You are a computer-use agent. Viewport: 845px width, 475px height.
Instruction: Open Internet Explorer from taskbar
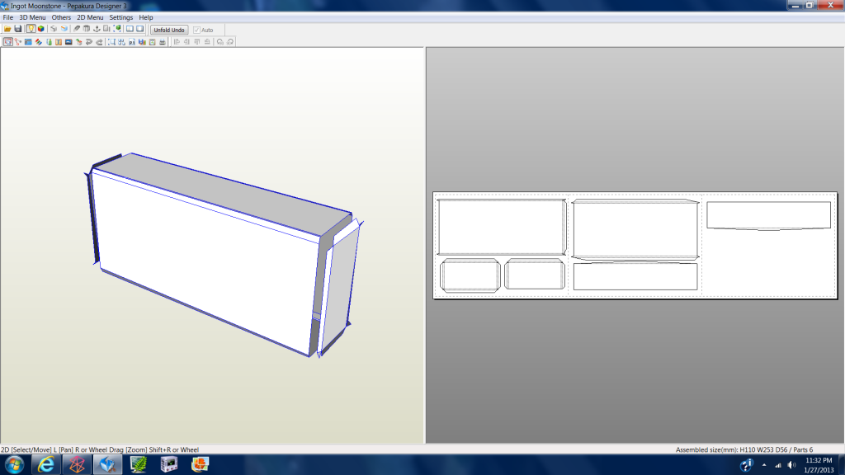[46, 464]
